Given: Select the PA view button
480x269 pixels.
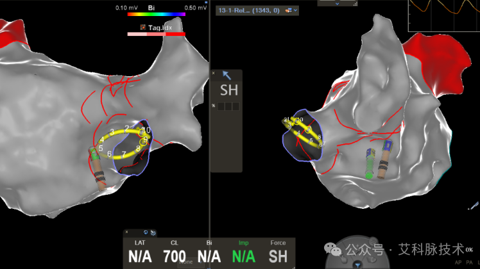Looking at the screenshot, I should 469,263.
